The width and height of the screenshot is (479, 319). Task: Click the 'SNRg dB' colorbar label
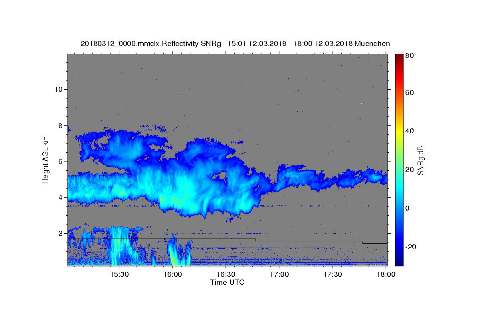click(x=420, y=161)
